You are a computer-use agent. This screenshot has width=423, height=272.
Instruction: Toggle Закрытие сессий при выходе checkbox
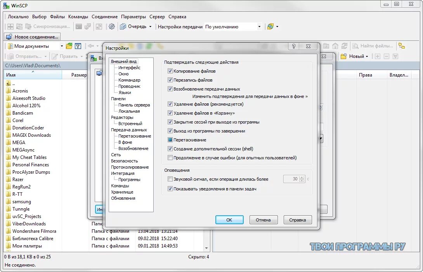point(170,122)
